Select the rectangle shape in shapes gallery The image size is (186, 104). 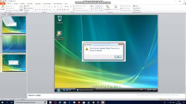pyautogui.click(x=97, y=6)
